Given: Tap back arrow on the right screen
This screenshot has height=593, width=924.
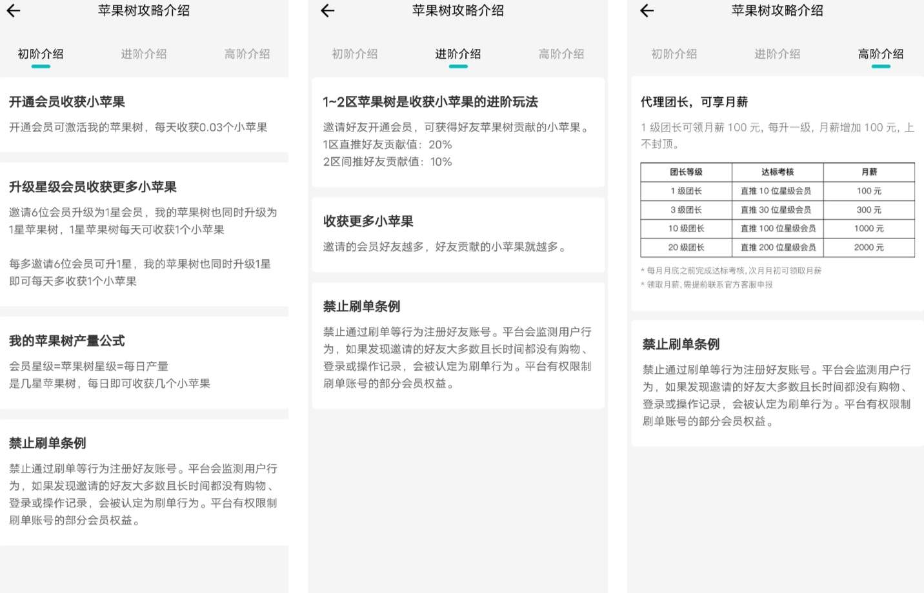Looking at the screenshot, I should (647, 10).
